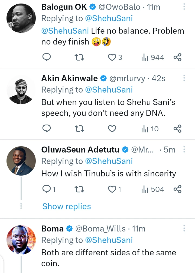The height and width of the screenshot is (273, 195).
Task: View analytics for Akin Akinwale's tweet
Action: coord(150,129)
